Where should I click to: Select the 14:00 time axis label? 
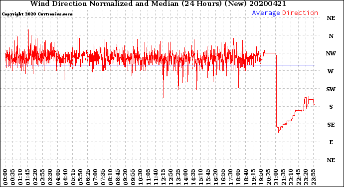[x=185, y=177]
